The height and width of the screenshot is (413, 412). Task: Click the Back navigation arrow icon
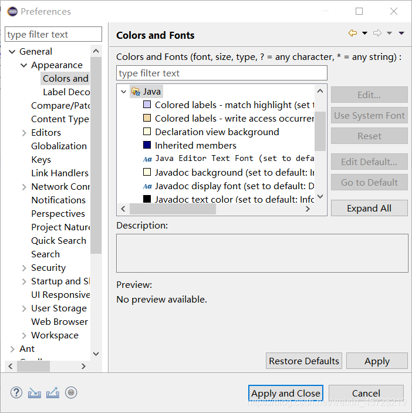click(x=353, y=33)
